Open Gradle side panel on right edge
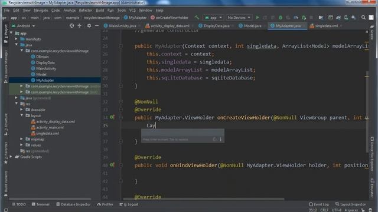The width and height of the screenshot is (378, 212). point(372,32)
